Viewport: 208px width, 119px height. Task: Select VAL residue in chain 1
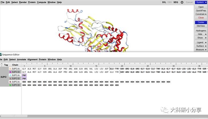pos(91,69)
